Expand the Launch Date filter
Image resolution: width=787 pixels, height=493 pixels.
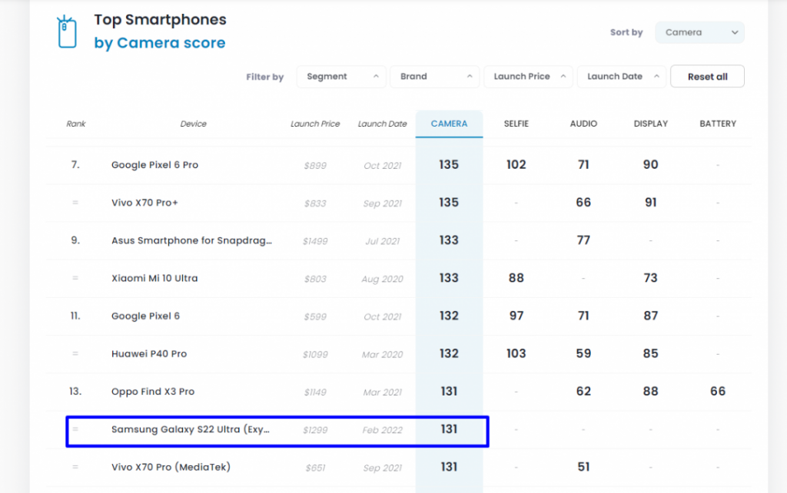(622, 77)
